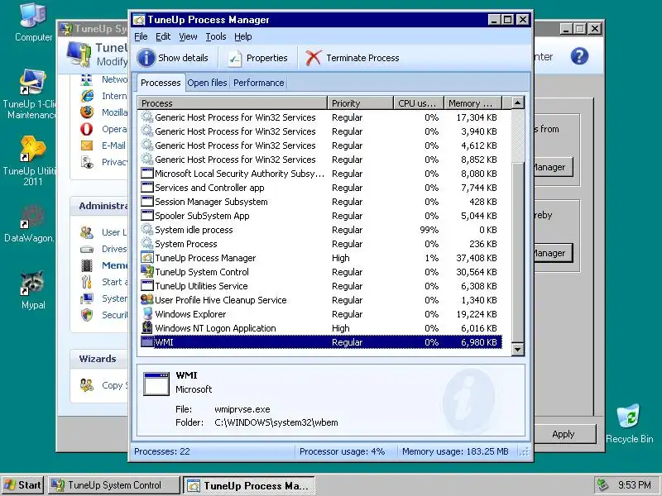Sort by the Memory column header
This screenshot has width=662, height=496.
click(473, 103)
